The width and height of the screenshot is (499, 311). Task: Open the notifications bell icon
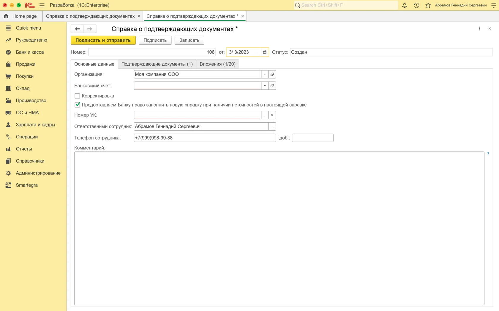tap(404, 5)
